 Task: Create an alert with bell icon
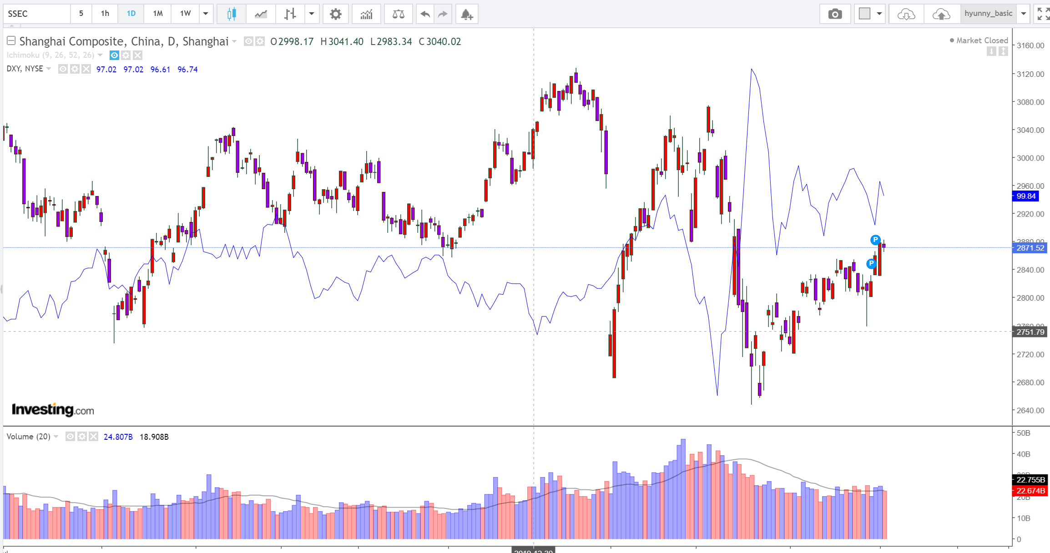click(466, 14)
